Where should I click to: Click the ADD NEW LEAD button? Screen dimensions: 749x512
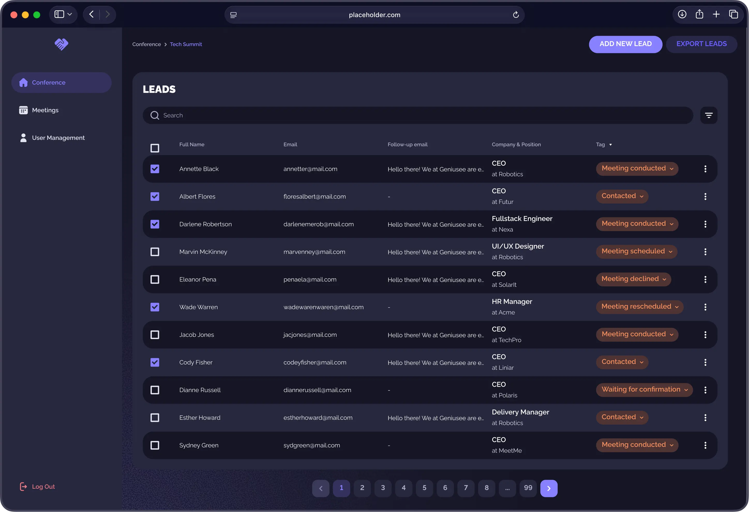coord(625,44)
